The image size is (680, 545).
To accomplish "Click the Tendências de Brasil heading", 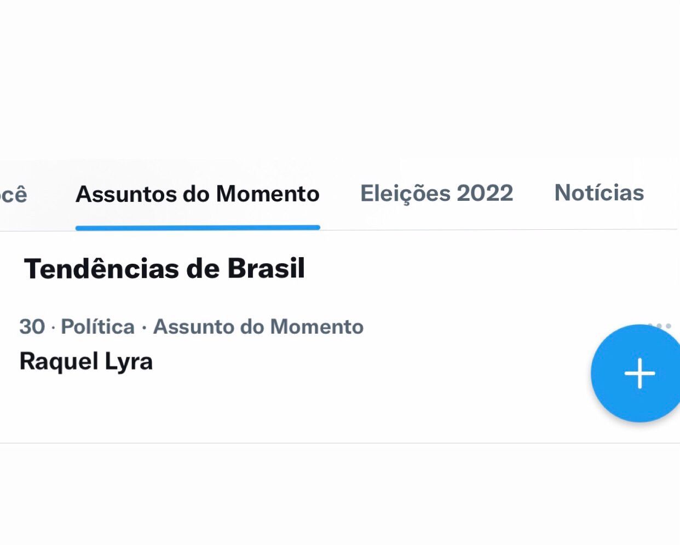I will coord(164,269).
